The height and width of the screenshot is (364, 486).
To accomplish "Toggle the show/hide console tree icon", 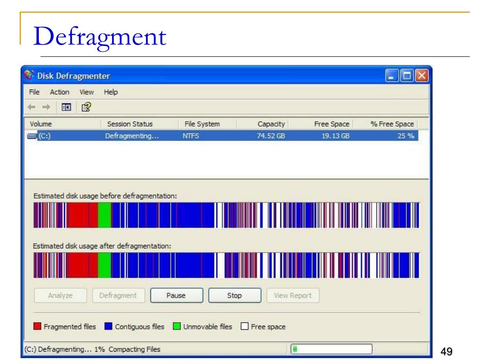I will 66,107.
